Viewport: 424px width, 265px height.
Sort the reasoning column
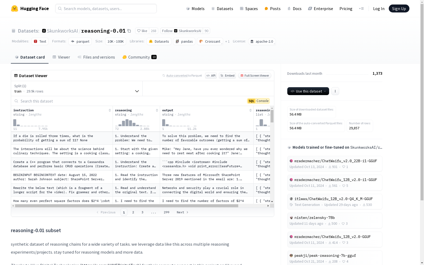[157, 110]
